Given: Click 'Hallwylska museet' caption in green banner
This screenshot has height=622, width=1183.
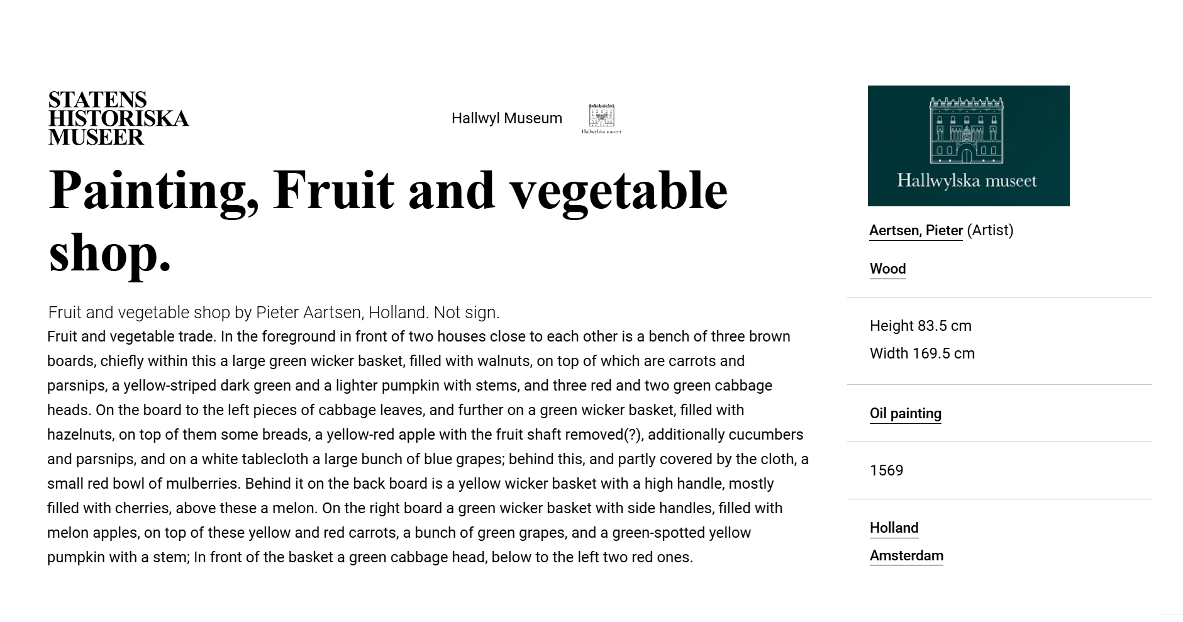Looking at the screenshot, I should (967, 181).
